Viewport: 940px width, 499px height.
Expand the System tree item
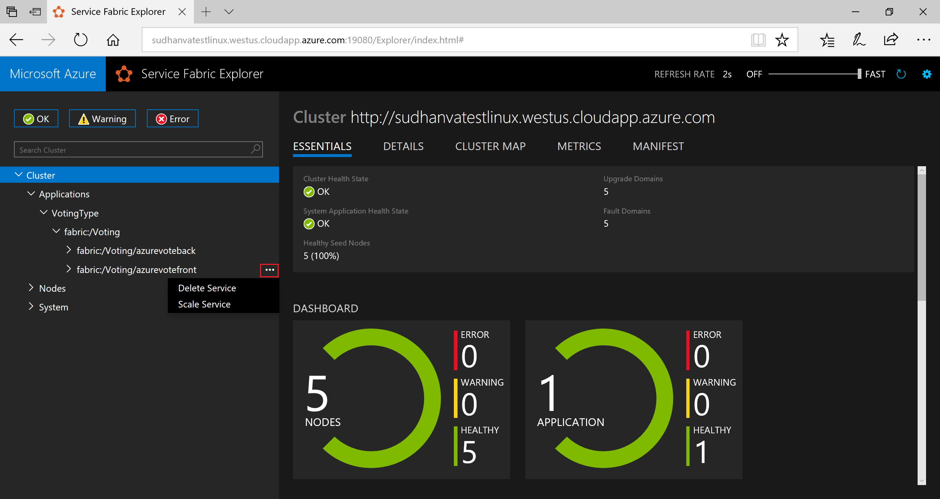click(x=30, y=307)
